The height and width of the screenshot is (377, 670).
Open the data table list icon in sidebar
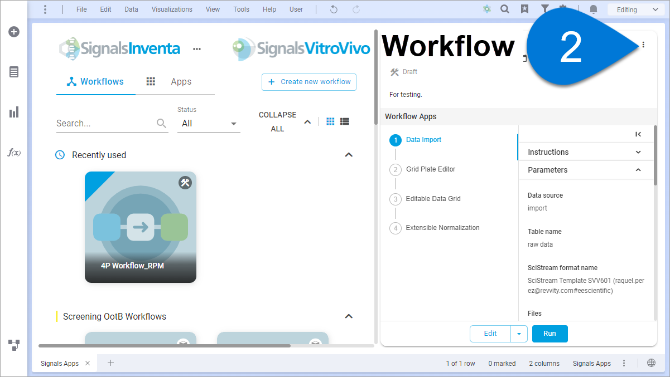tap(14, 72)
